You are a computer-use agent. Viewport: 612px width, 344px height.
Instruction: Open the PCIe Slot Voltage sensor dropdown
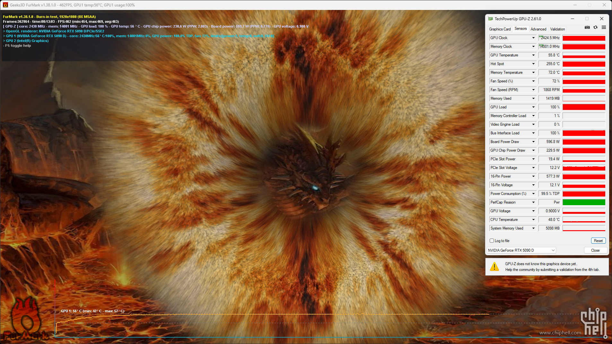pyautogui.click(x=533, y=168)
